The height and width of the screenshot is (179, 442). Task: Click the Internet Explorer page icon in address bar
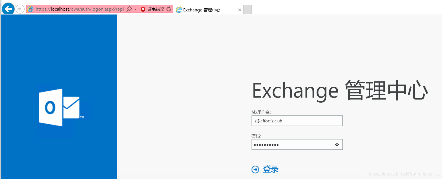31,9
